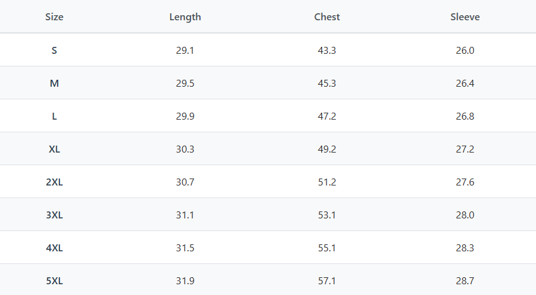The image size is (536, 295).
Task: Select the S size row label
Action: point(54,50)
